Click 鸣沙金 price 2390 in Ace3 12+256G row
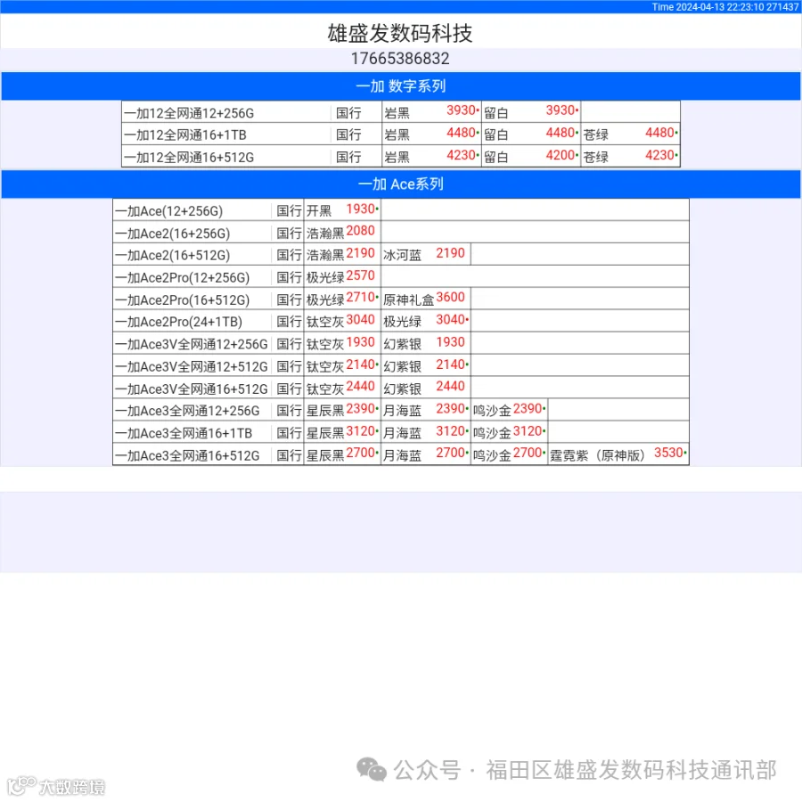802x802 pixels. (x=528, y=409)
